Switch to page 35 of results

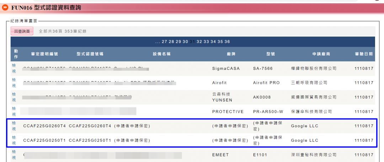coord(220,42)
